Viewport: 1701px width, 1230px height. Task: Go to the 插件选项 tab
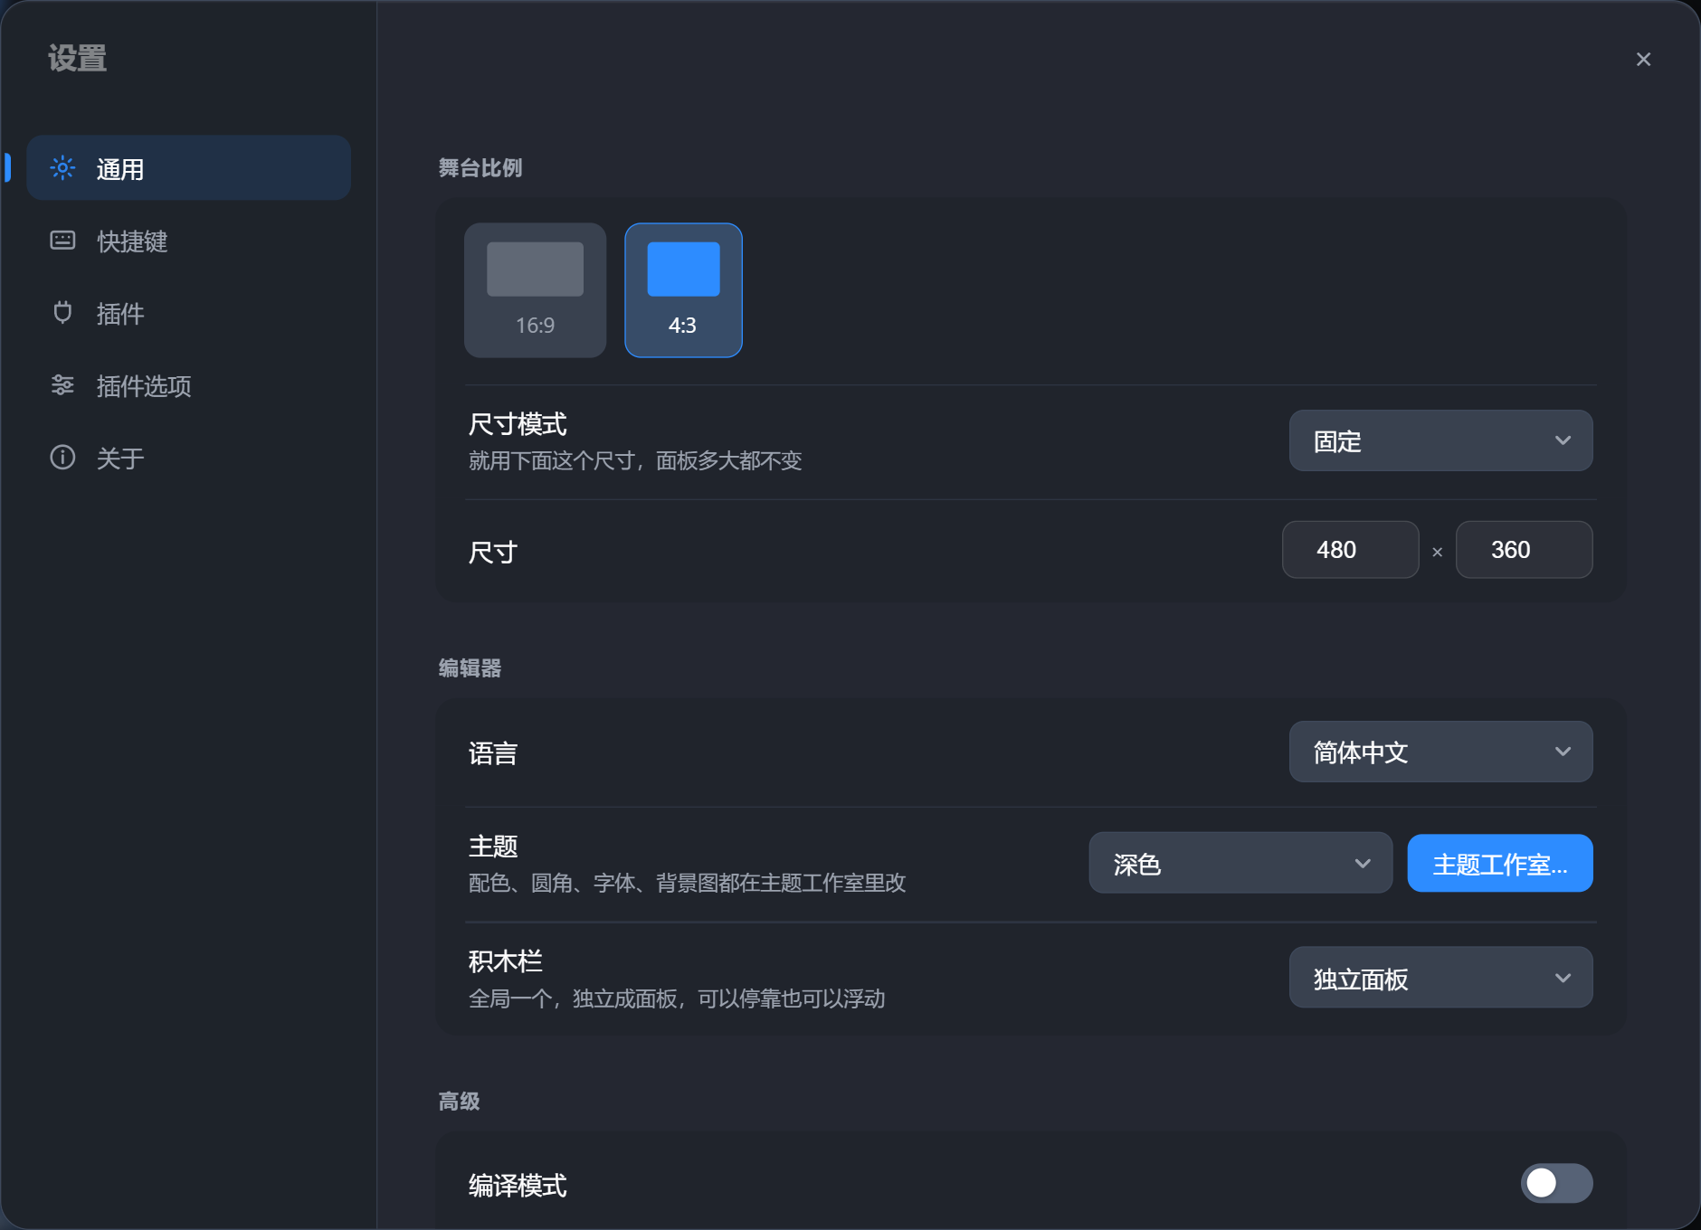click(188, 385)
